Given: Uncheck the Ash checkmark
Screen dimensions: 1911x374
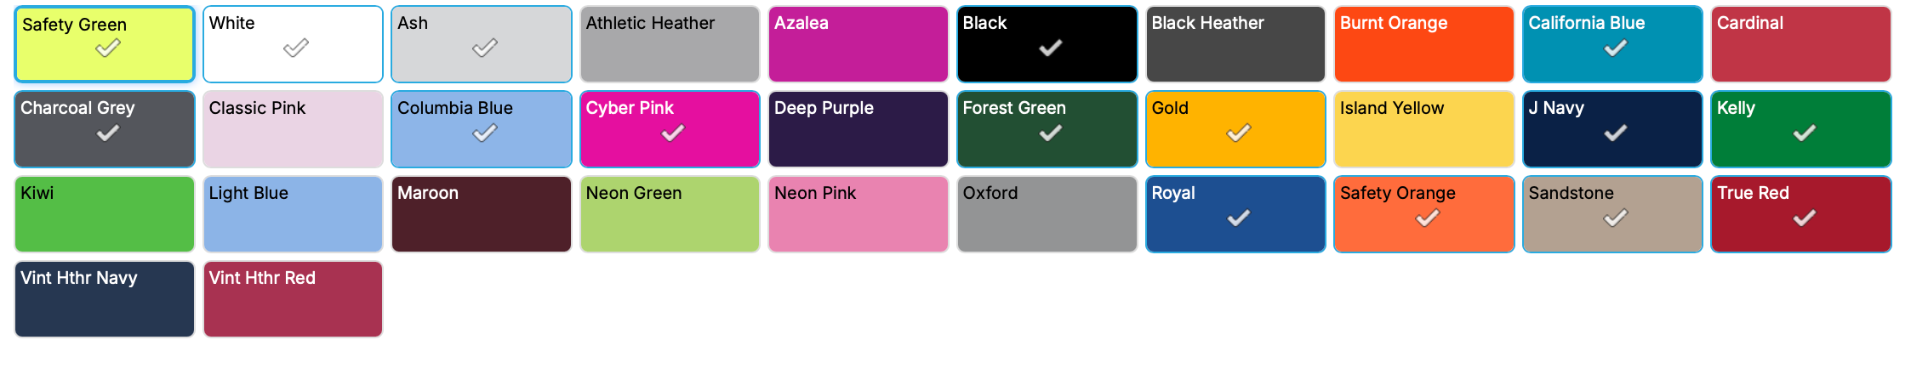Looking at the screenshot, I should click(484, 48).
